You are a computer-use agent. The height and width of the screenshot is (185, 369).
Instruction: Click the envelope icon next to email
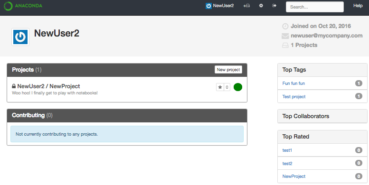pyautogui.click(x=285, y=36)
